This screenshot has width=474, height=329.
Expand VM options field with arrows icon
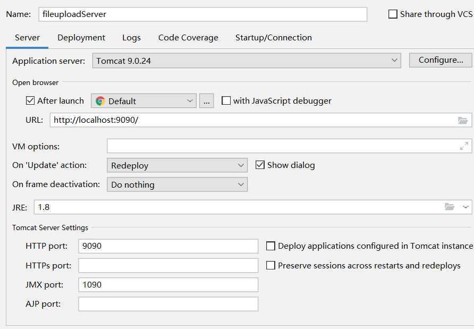(464, 146)
